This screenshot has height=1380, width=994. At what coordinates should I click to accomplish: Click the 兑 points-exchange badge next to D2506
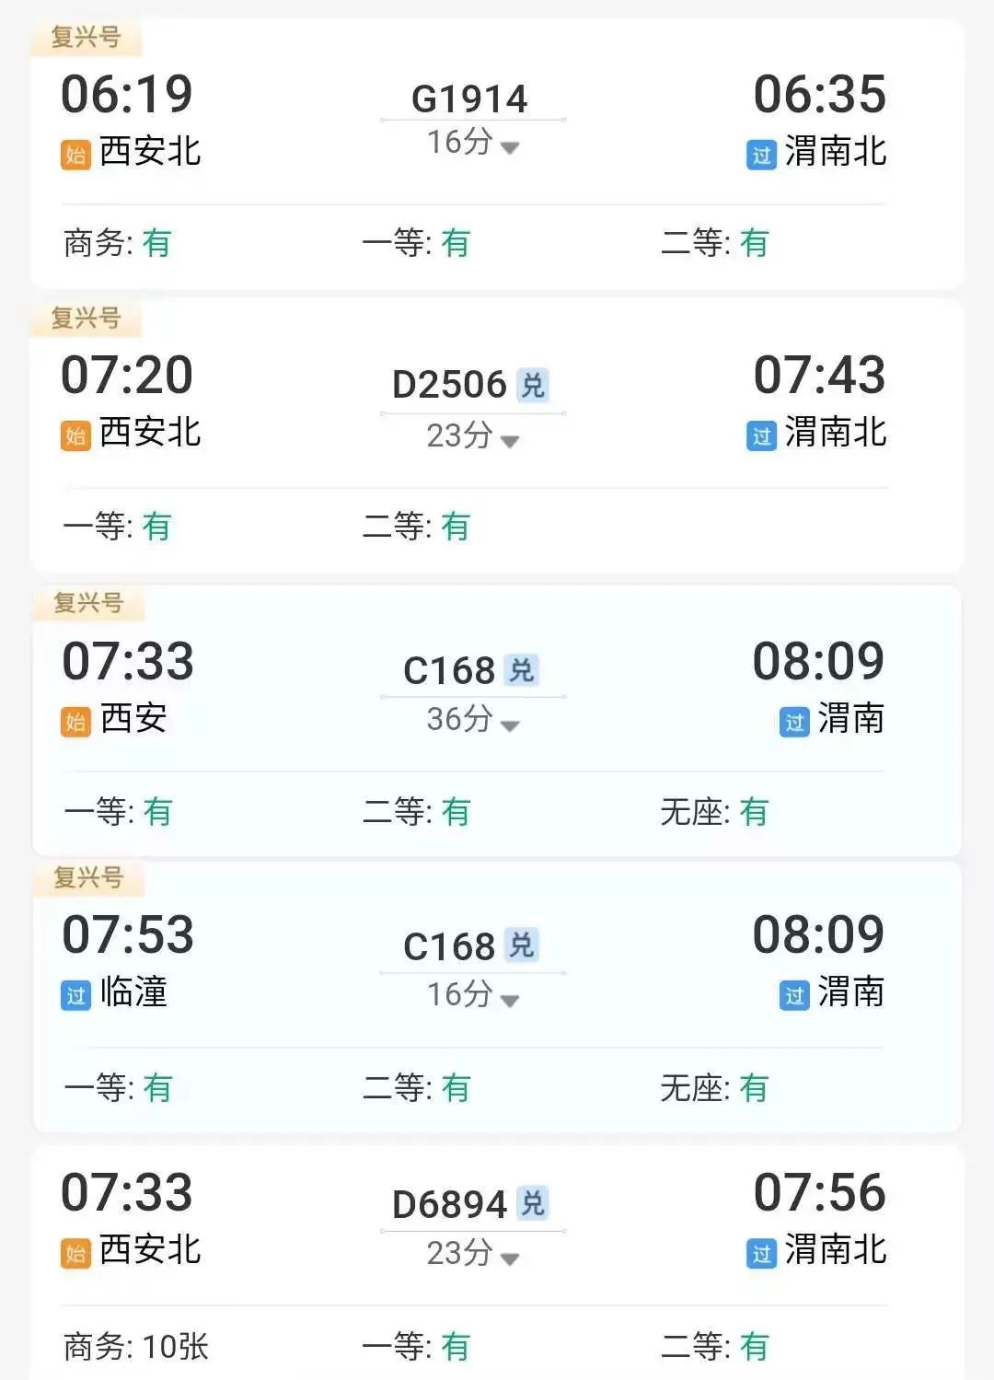[x=533, y=385]
